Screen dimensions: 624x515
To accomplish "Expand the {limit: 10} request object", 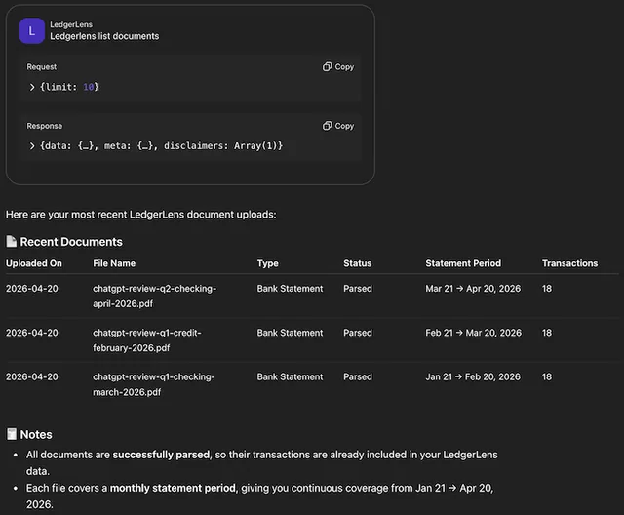I will coord(32,87).
